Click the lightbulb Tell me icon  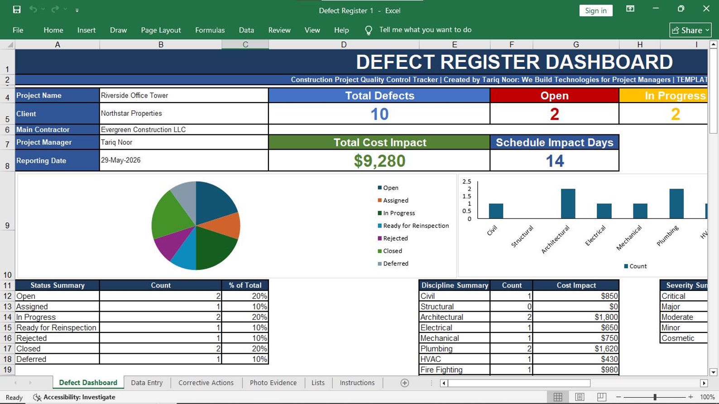point(369,30)
